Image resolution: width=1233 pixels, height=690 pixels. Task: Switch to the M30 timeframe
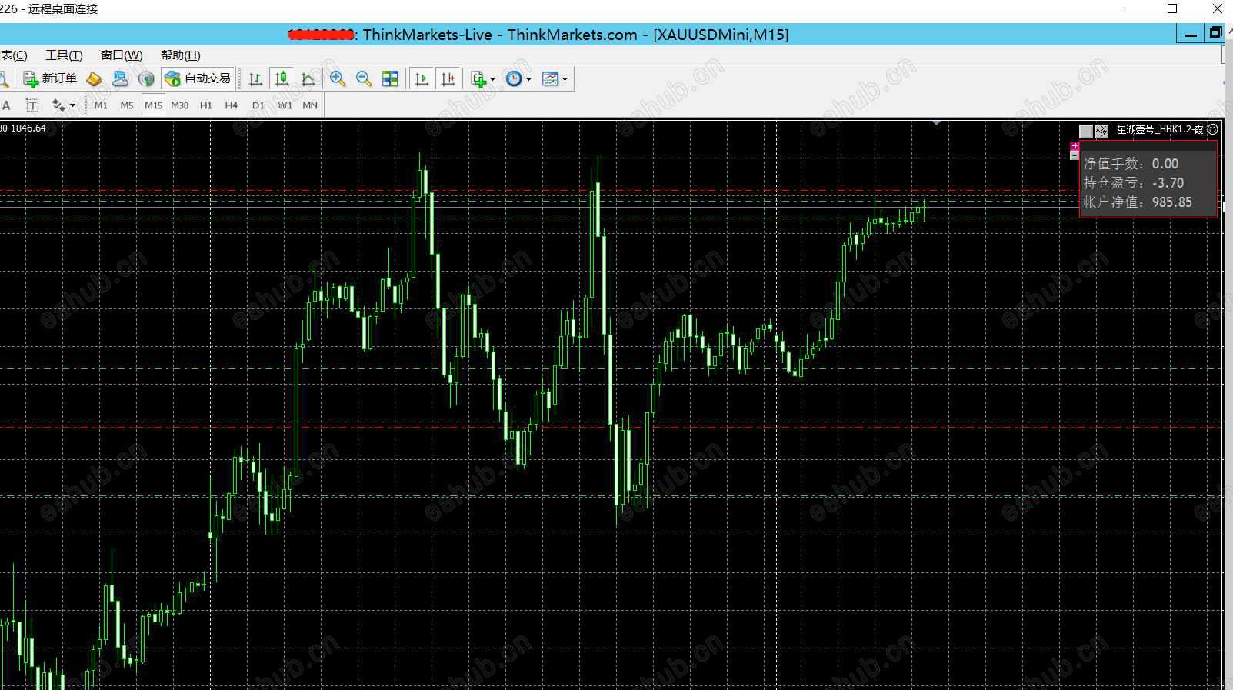pyautogui.click(x=180, y=105)
